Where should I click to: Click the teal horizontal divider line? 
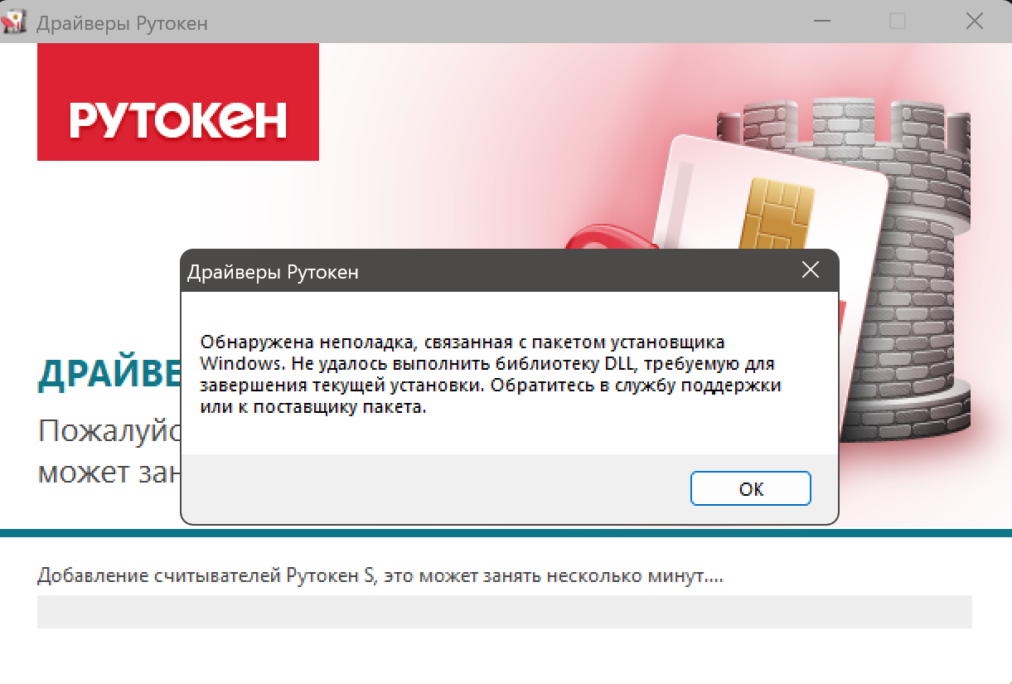point(506,532)
